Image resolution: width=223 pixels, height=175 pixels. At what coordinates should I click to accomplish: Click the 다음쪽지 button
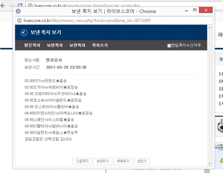click(82, 161)
